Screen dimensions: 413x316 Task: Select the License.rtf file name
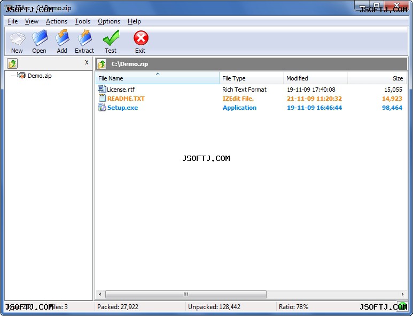click(121, 90)
